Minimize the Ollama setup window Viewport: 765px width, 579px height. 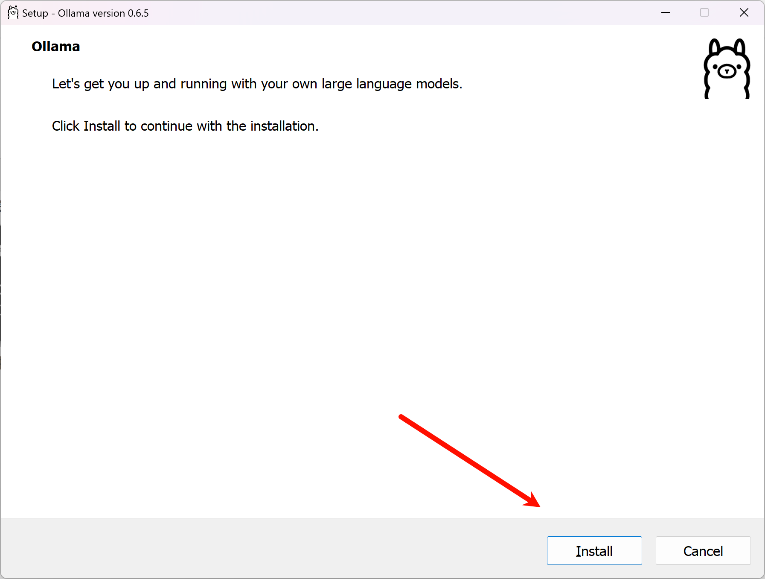[x=665, y=13]
